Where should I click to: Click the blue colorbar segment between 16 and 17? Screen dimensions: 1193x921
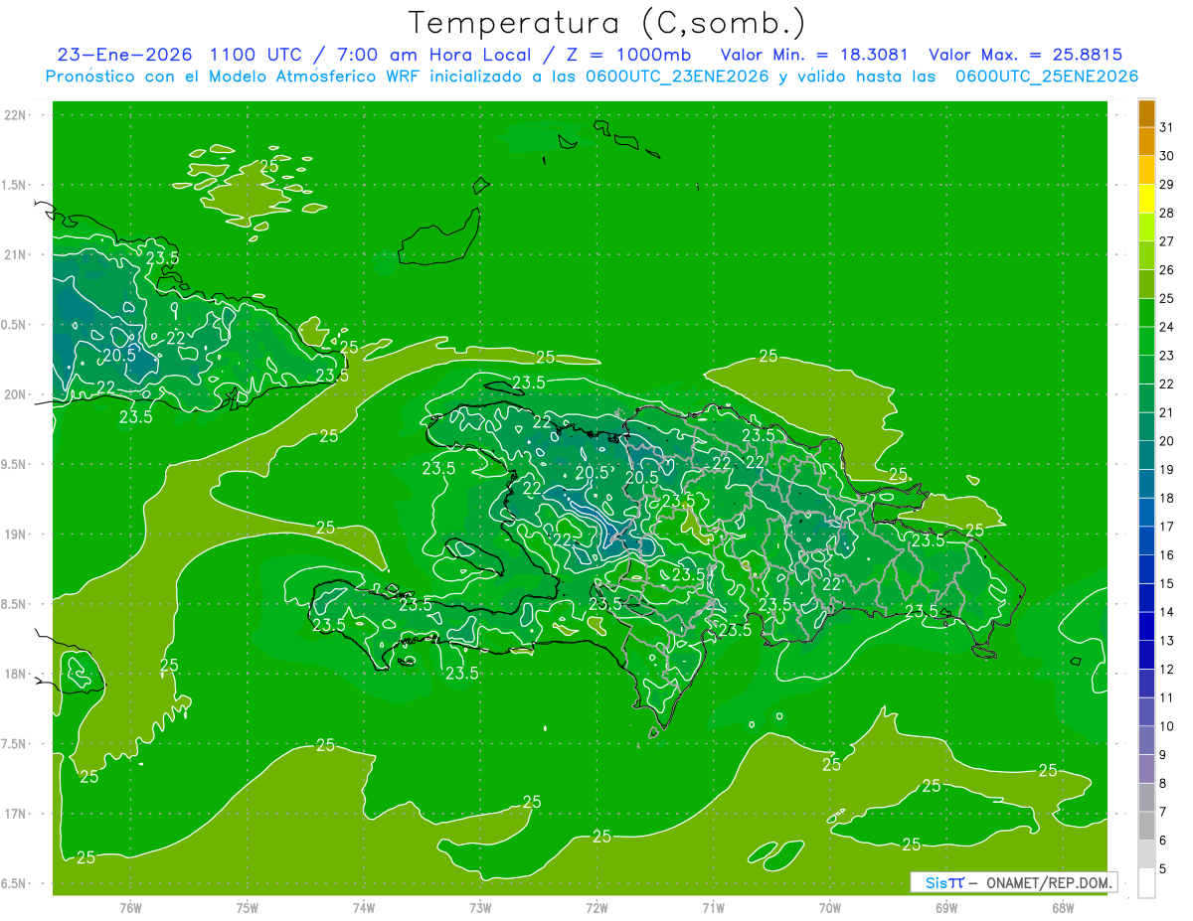click(x=1146, y=541)
